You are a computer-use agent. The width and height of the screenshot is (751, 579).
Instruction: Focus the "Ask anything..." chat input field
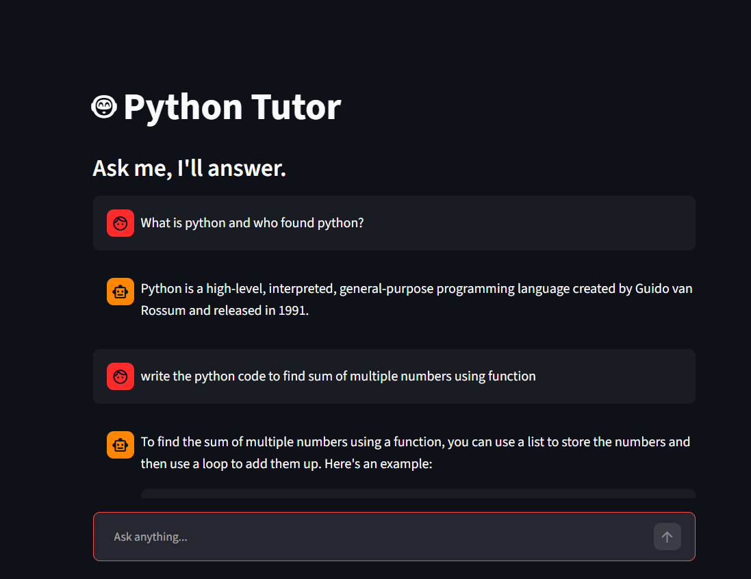click(x=394, y=537)
